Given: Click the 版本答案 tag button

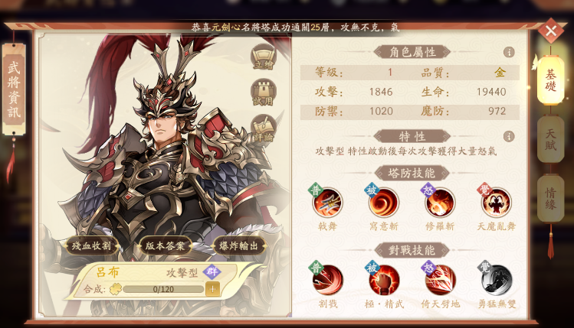Looking at the screenshot, I should pyautogui.click(x=165, y=246).
